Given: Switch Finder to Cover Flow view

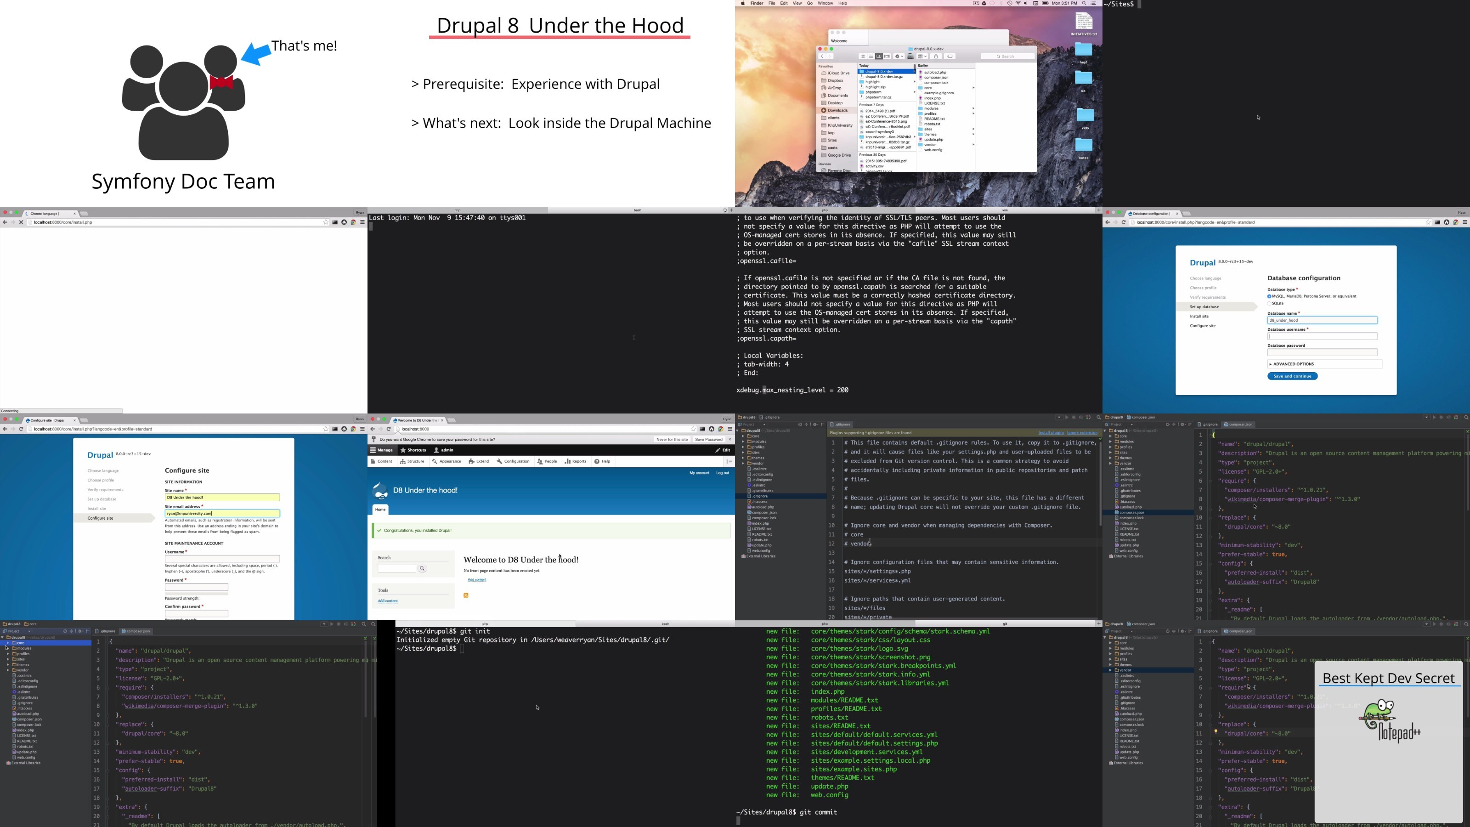Looking at the screenshot, I should pyautogui.click(x=888, y=57).
